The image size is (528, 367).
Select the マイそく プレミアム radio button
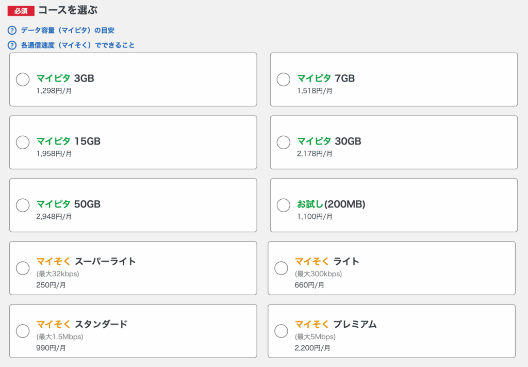[281, 331]
